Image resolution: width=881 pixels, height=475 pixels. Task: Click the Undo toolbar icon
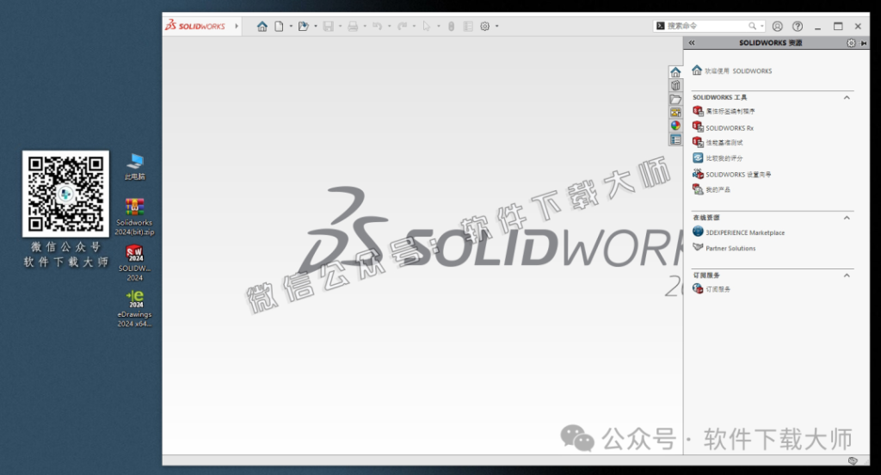point(377,27)
